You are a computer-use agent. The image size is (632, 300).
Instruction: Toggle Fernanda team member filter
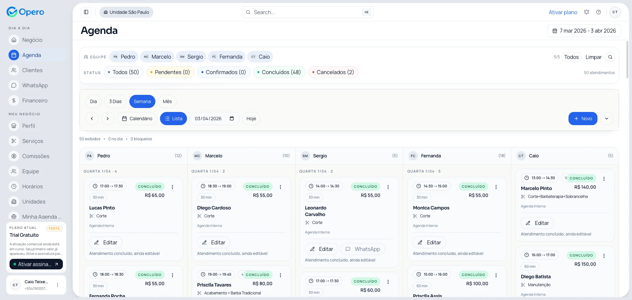[227, 57]
